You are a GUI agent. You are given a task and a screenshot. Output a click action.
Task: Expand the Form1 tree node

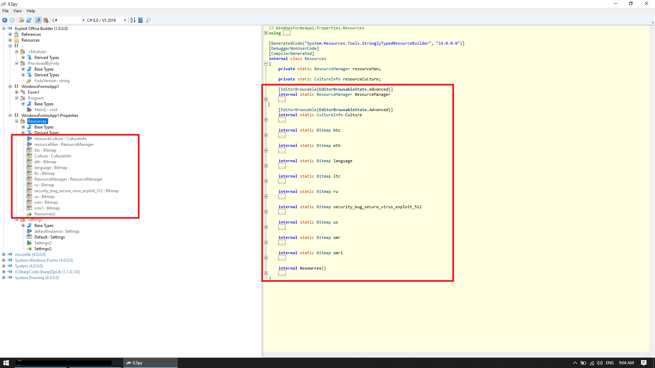[x=16, y=92]
